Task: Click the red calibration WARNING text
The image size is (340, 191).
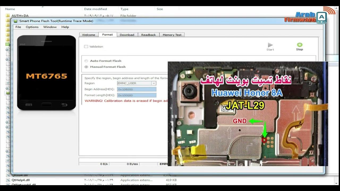Action: [126, 101]
